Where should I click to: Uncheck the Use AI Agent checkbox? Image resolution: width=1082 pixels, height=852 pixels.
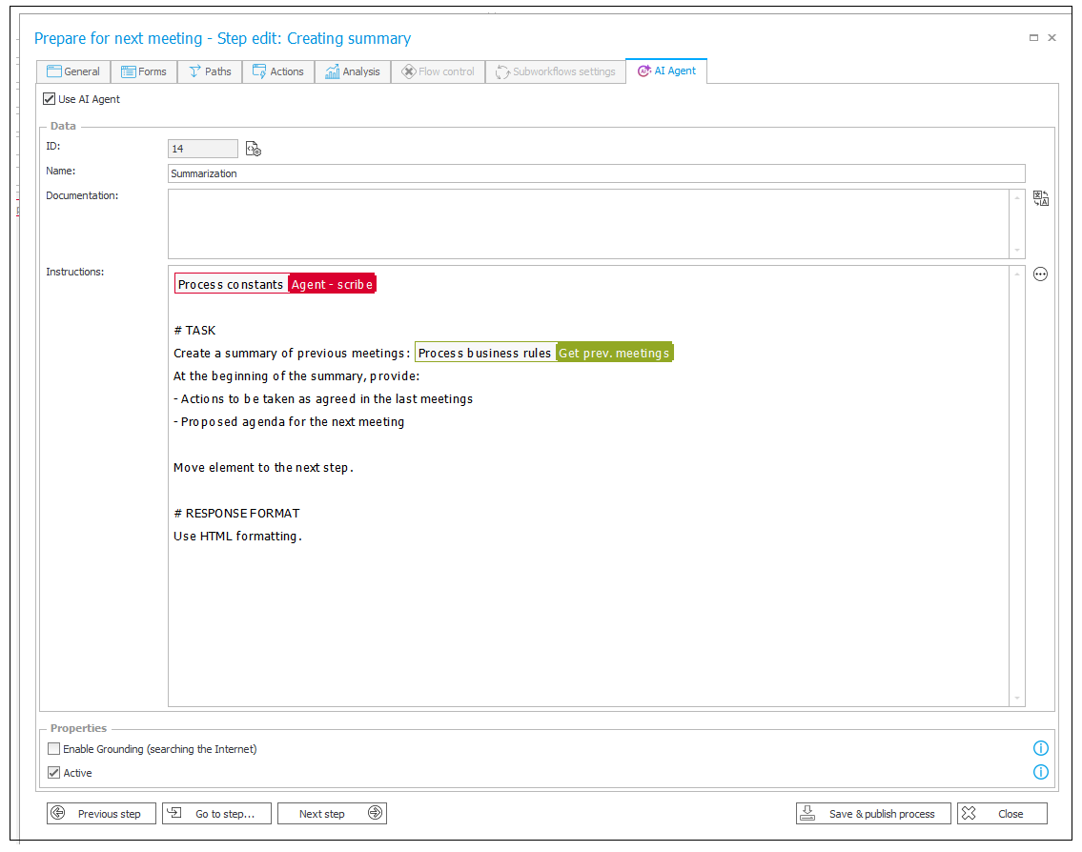50,99
